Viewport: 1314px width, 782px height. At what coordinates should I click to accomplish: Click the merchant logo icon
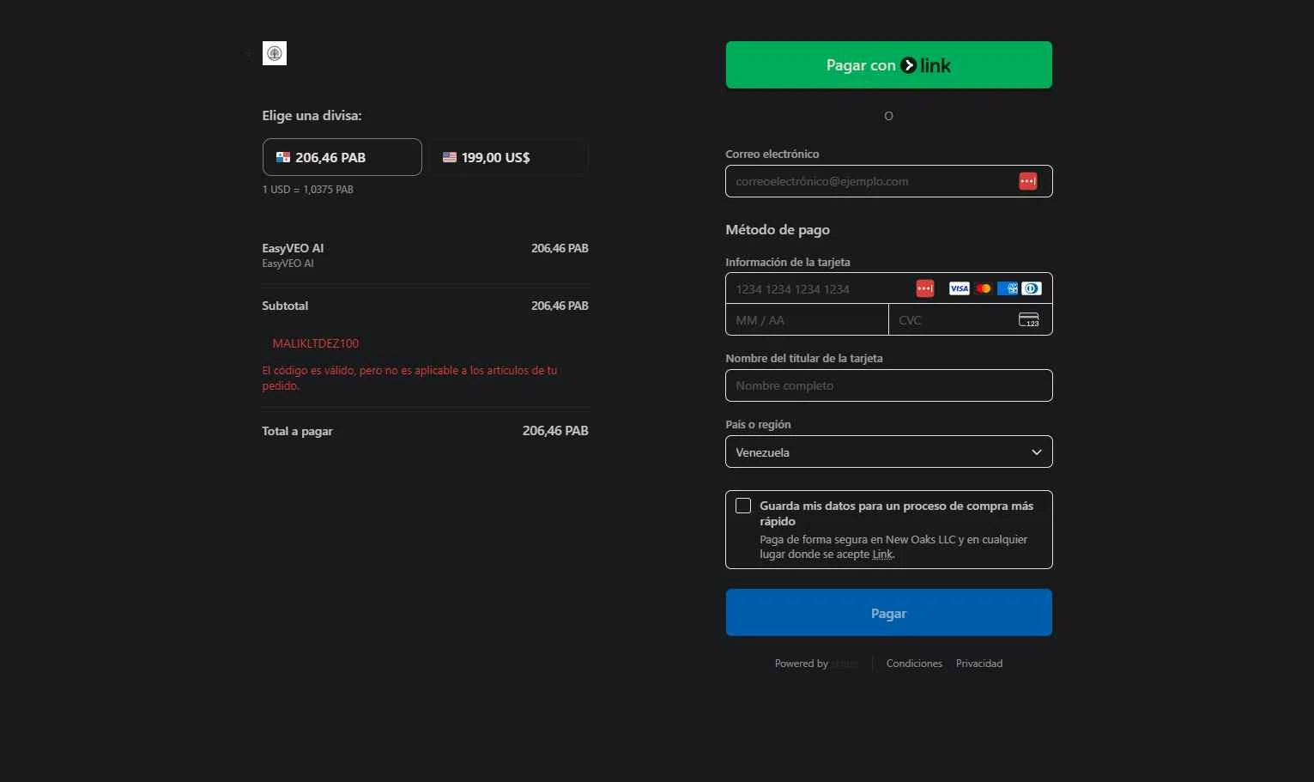[x=275, y=53]
